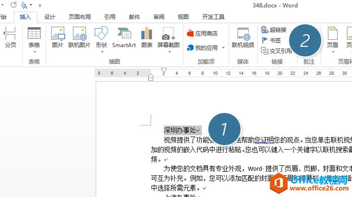Image resolution: width=352 pixels, height=197 pixels.
Task: Insert a Chart (图表)
Action: point(147,37)
